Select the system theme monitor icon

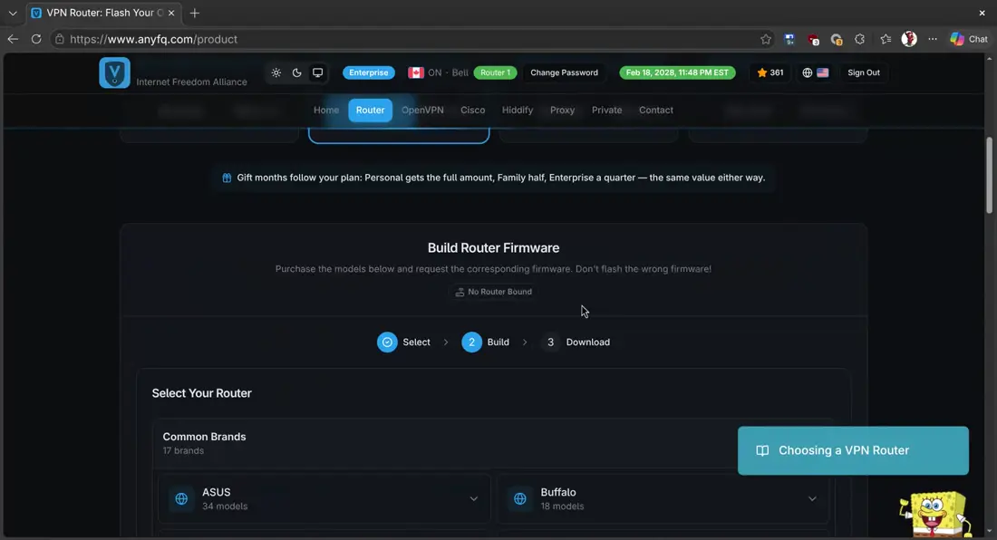317,72
